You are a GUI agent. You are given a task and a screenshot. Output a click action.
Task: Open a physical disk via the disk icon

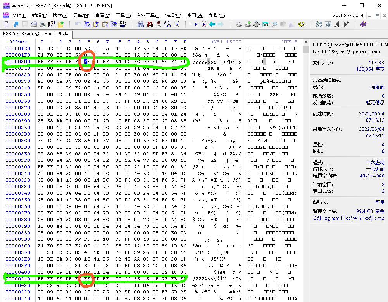[238, 24]
